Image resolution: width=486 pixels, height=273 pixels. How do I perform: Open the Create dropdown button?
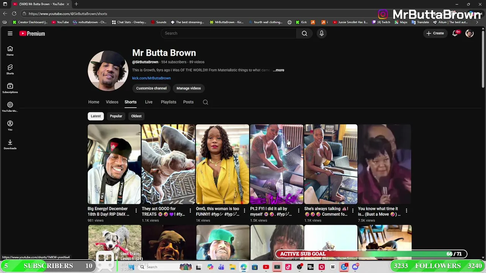pyautogui.click(x=435, y=33)
